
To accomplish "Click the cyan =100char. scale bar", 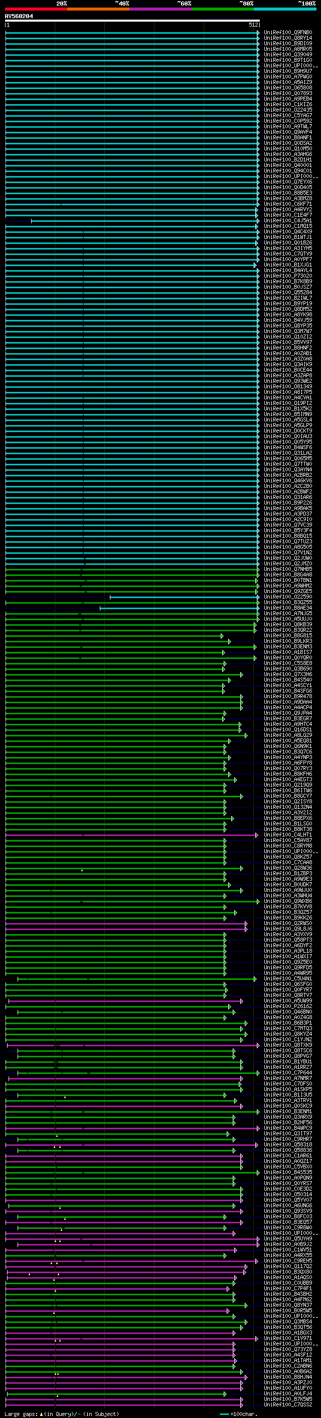I will coord(224,1414).
